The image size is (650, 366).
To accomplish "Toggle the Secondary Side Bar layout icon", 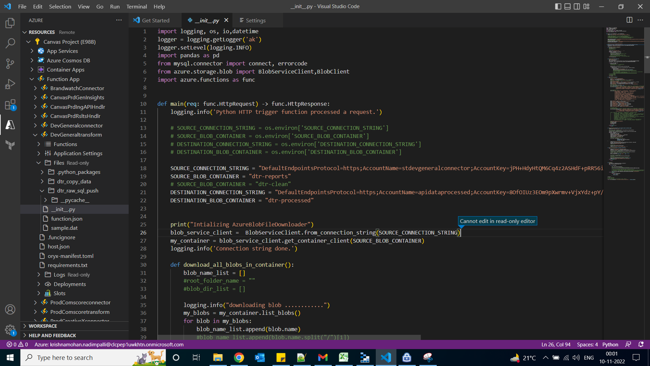I will 577,6.
